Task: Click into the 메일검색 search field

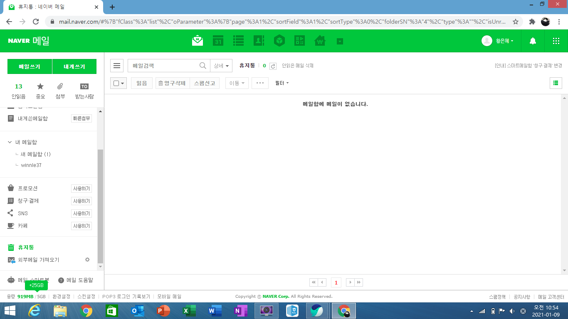Action: point(164,66)
